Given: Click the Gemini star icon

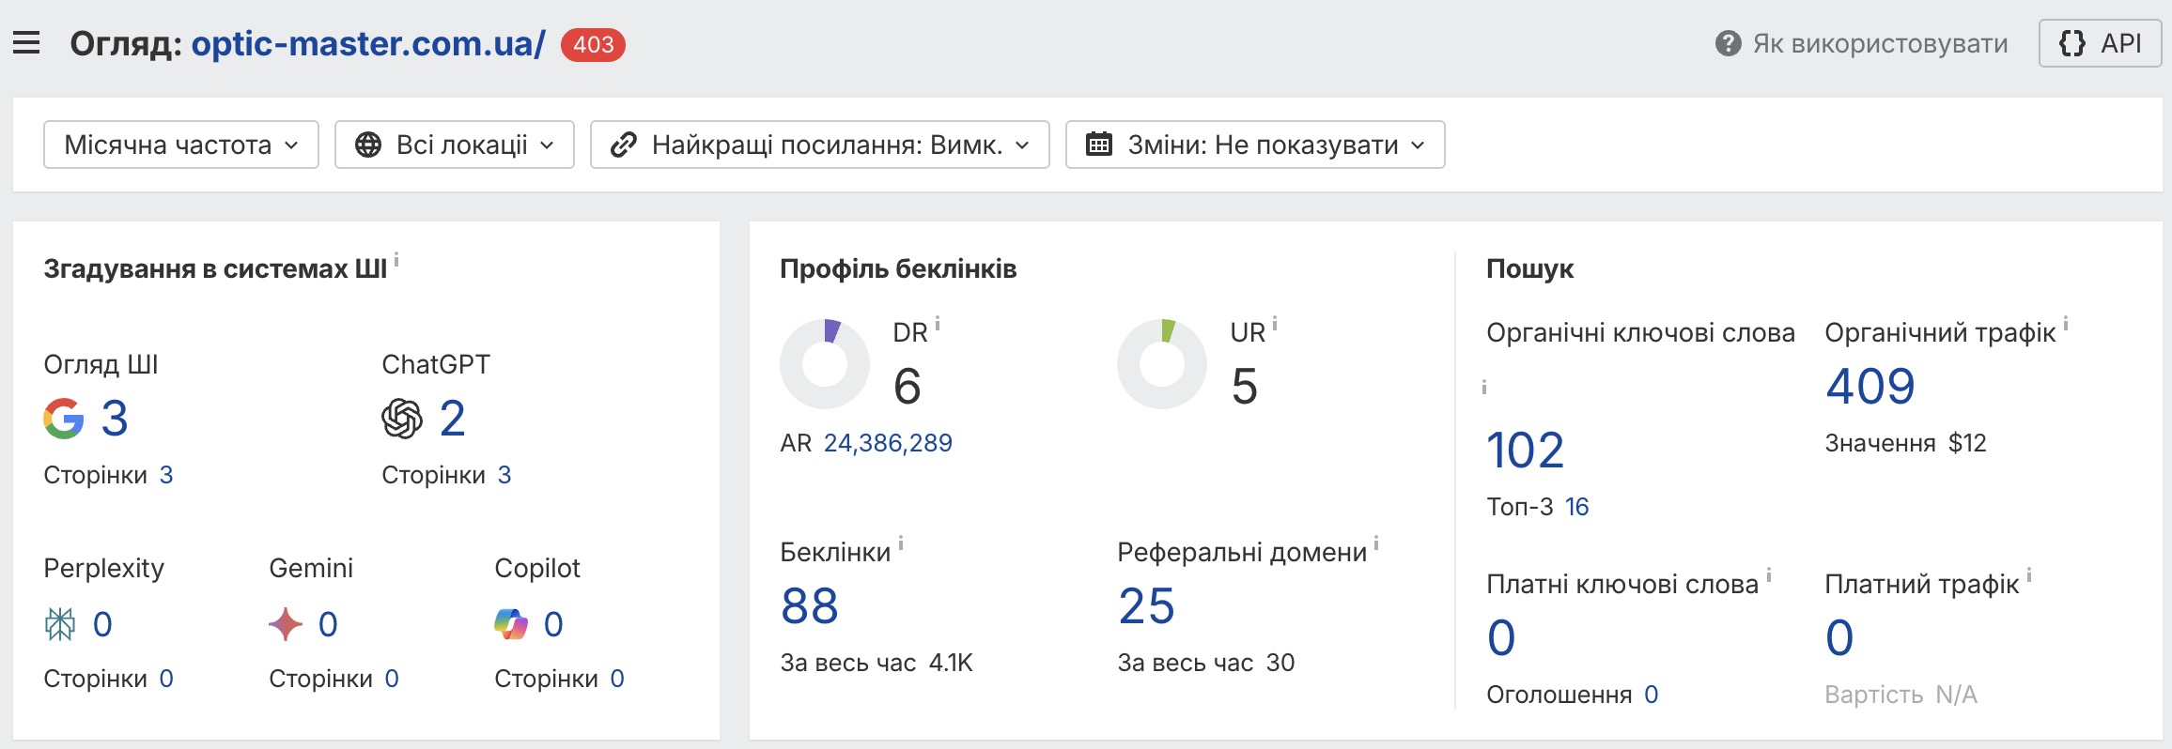Looking at the screenshot, I should 286,624.
